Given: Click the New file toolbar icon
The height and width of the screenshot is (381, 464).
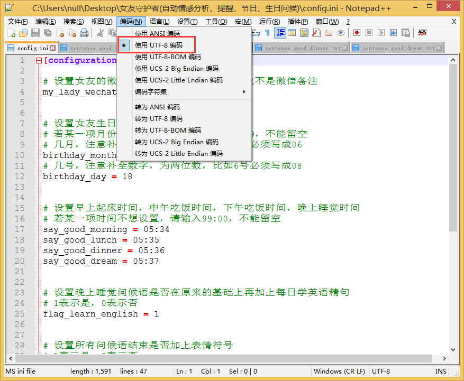Looking at the screenshot, I should click(12, 33).
